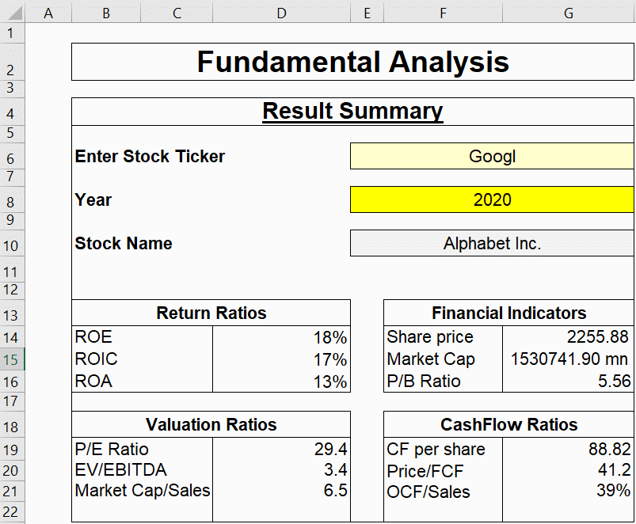Click the 6.5 Market Cap/Sales value

tap(336, 491)
